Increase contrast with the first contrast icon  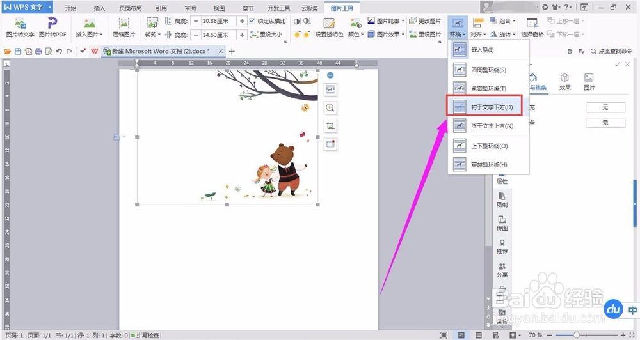point(297,21)
